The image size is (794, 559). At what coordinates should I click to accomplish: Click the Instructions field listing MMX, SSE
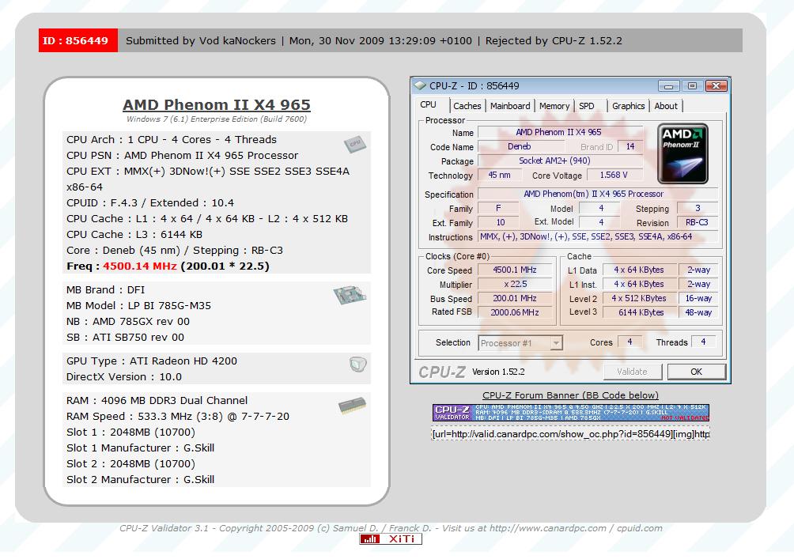point(598,236)
